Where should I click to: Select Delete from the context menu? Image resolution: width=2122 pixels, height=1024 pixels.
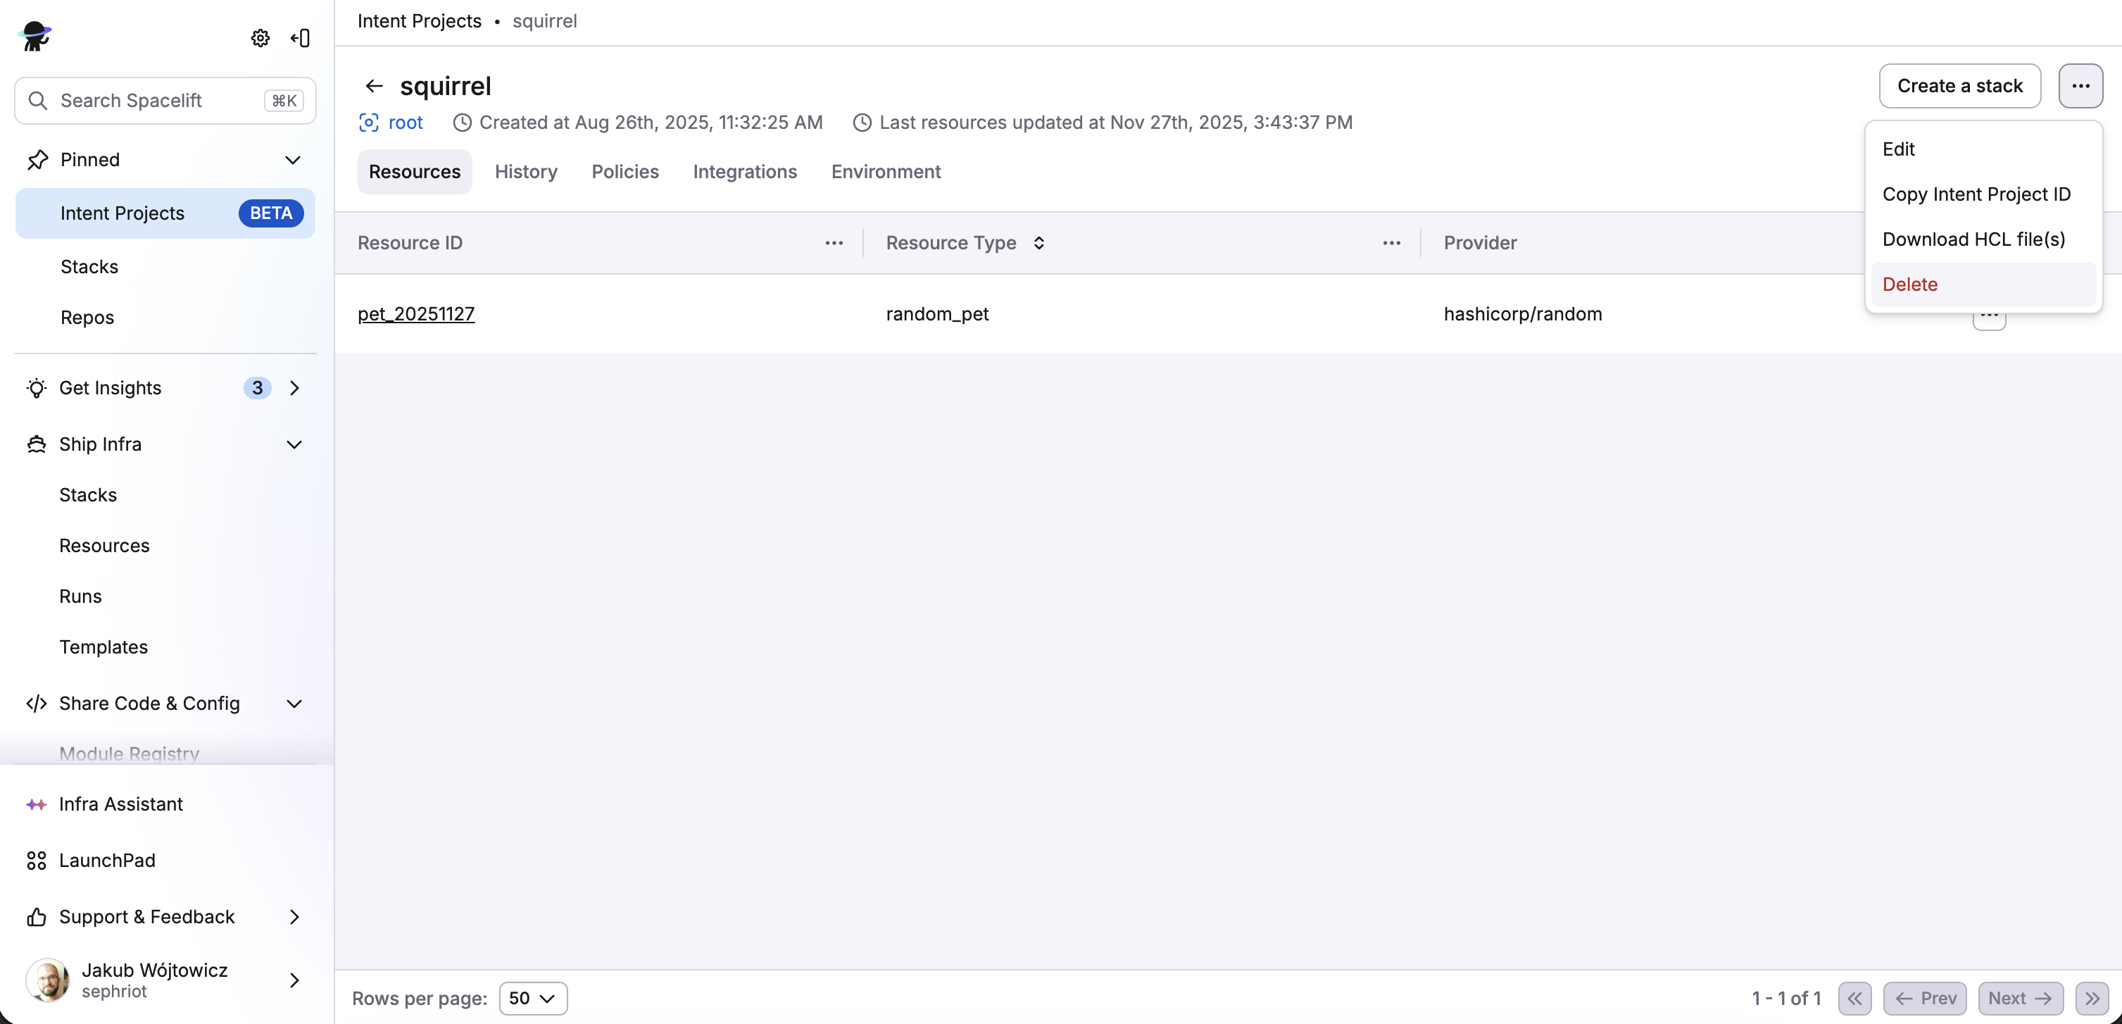click(x=1910, y=283)
